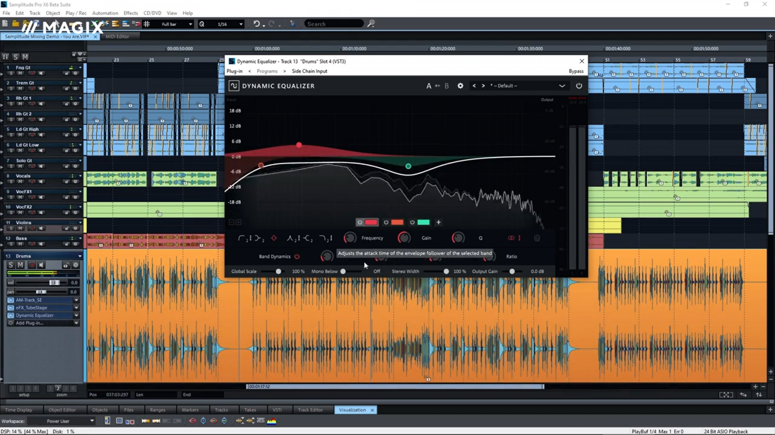Open the Add Plug-in dropdown arrow

coord(76,323)
